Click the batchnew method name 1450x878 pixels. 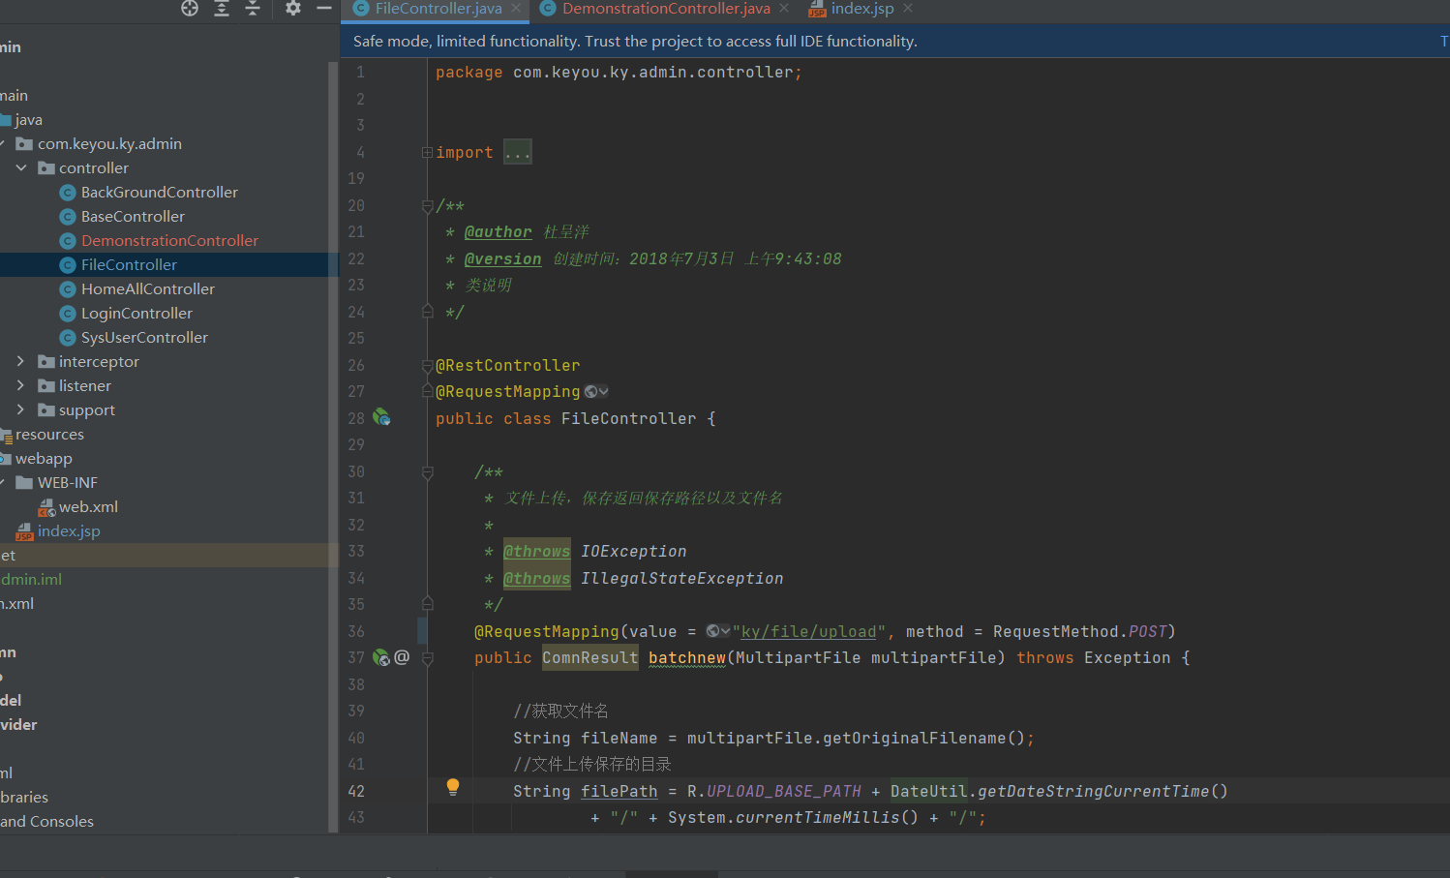687,657
